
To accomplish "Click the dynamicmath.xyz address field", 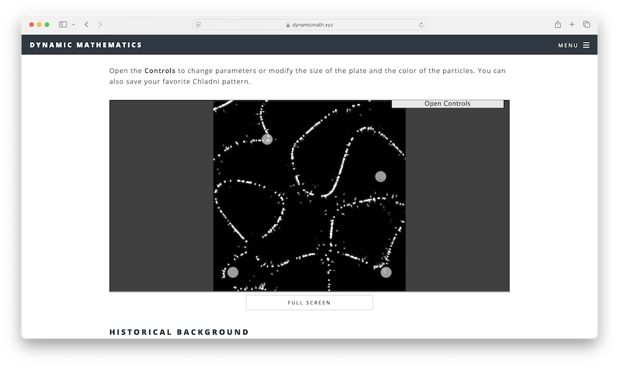I will point(309,25).
